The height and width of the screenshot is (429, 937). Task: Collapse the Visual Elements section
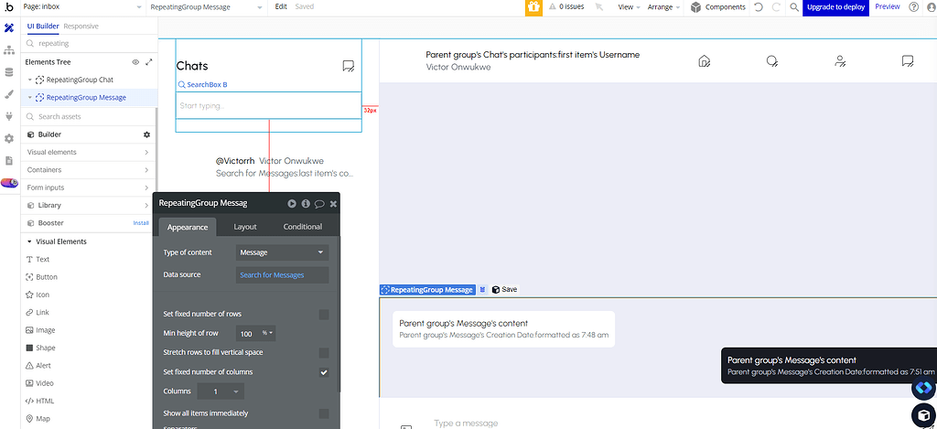pyautogui.click(x=29, y=242)
